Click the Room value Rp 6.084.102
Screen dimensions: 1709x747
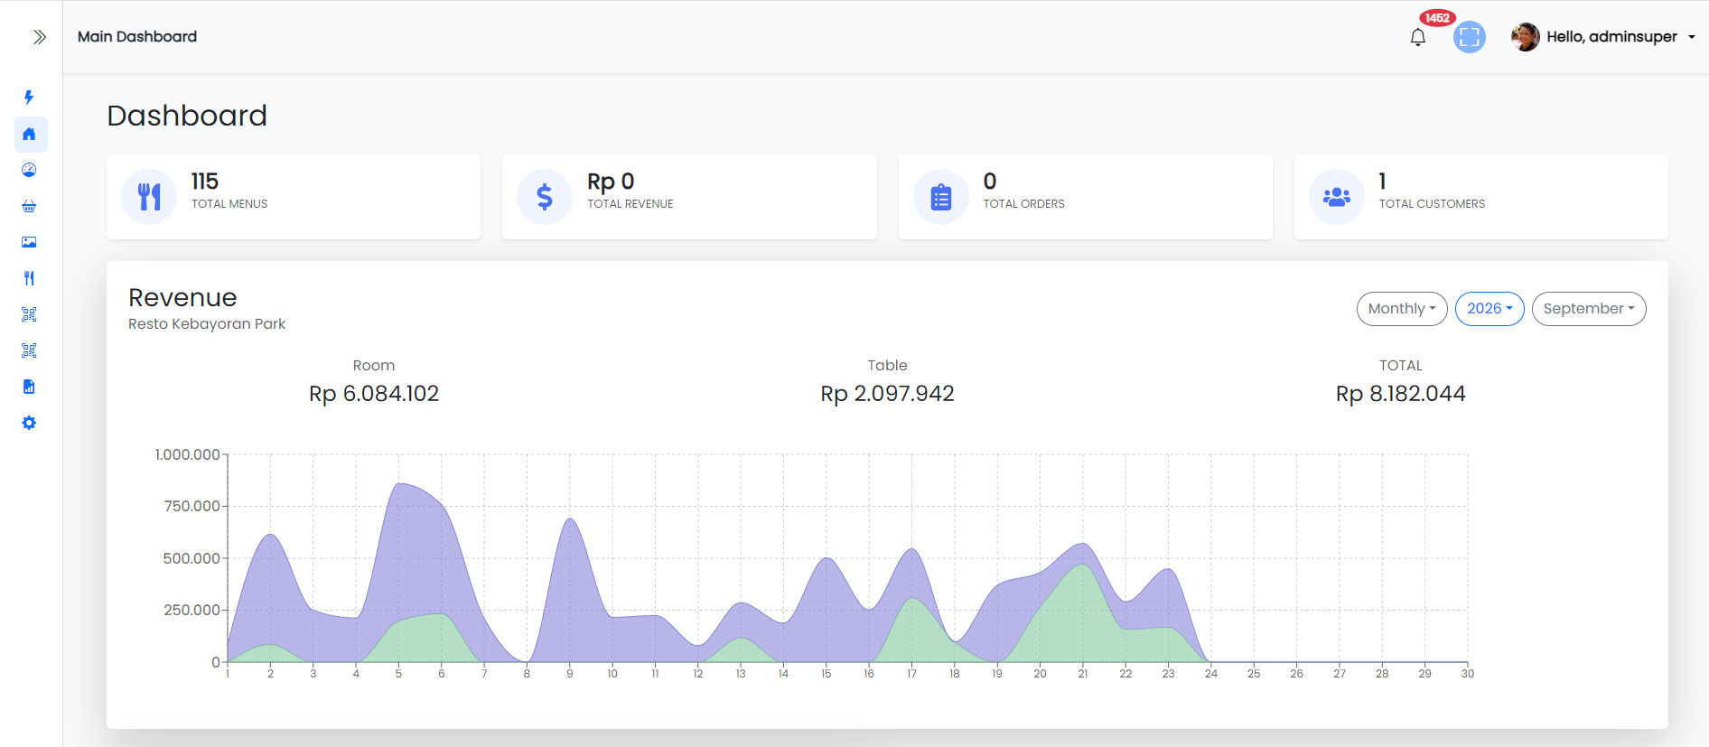coord(374,394)
